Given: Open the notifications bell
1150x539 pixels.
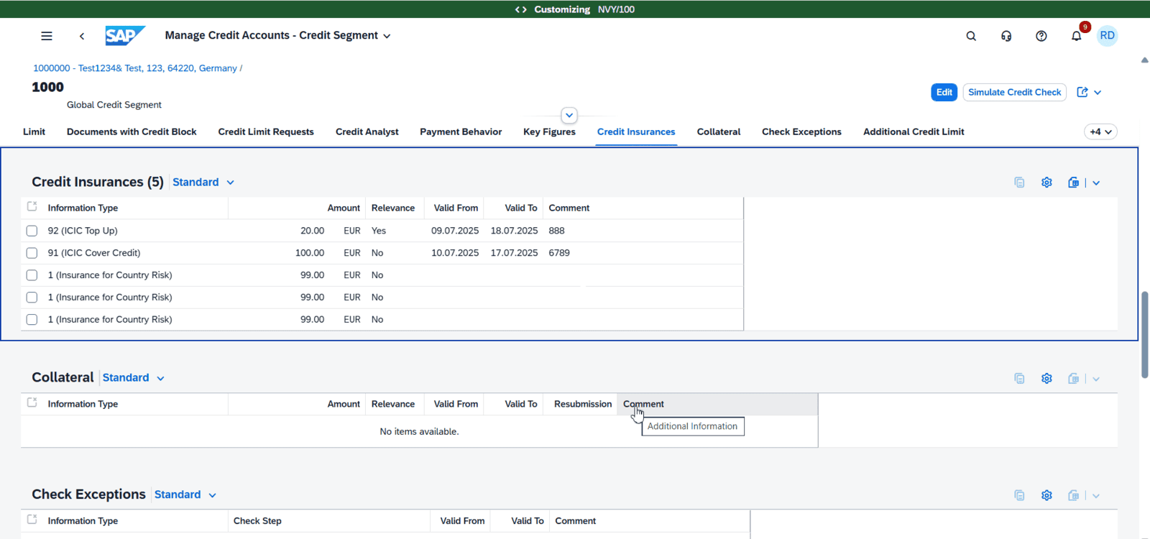Looking at the screenshot, I should [1076, 36].
